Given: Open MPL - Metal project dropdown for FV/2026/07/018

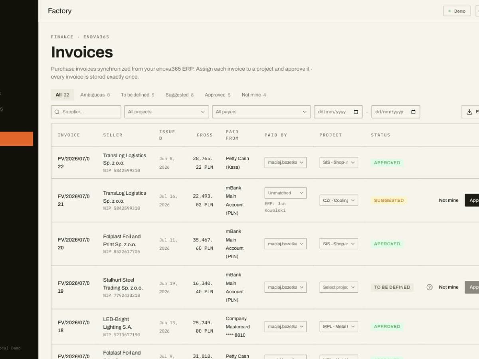Looking at the screenshot, I should pos(338,326).
